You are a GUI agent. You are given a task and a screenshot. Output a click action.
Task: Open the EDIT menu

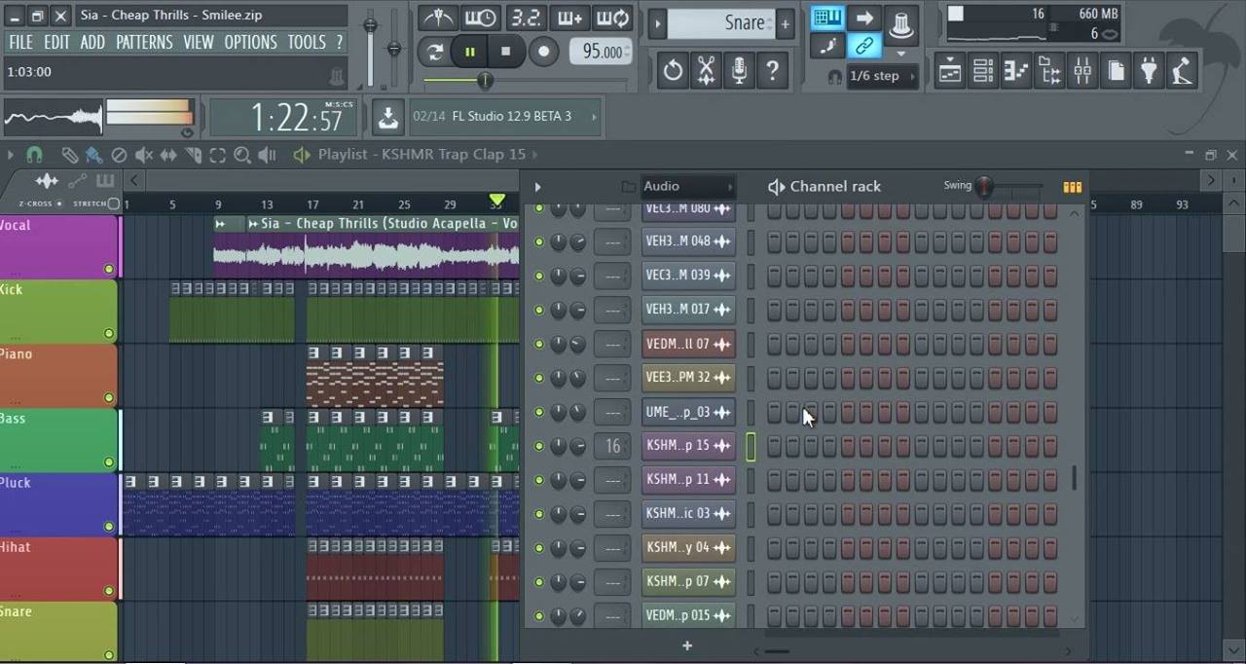[56, 42]
